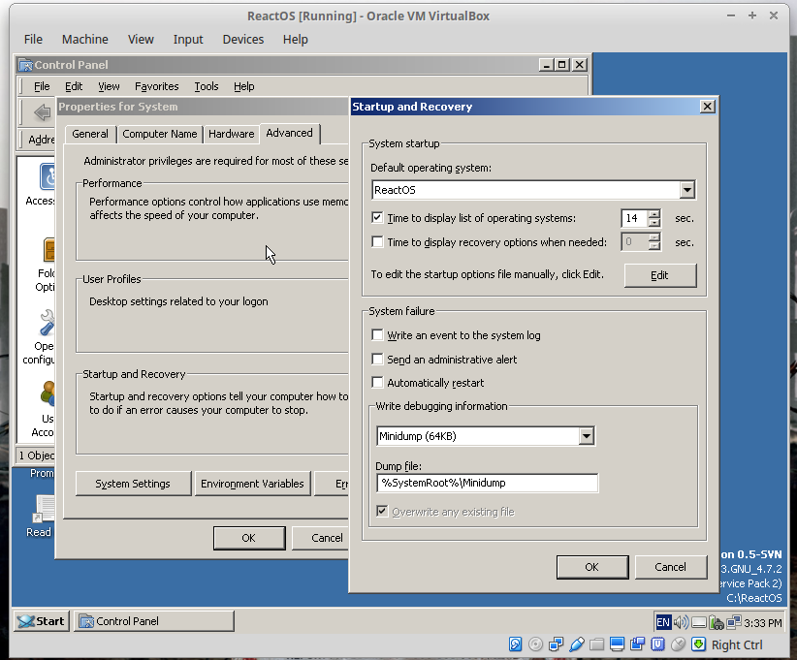
Task: Maximize the Control Panel window
Action: click(561, 65)
